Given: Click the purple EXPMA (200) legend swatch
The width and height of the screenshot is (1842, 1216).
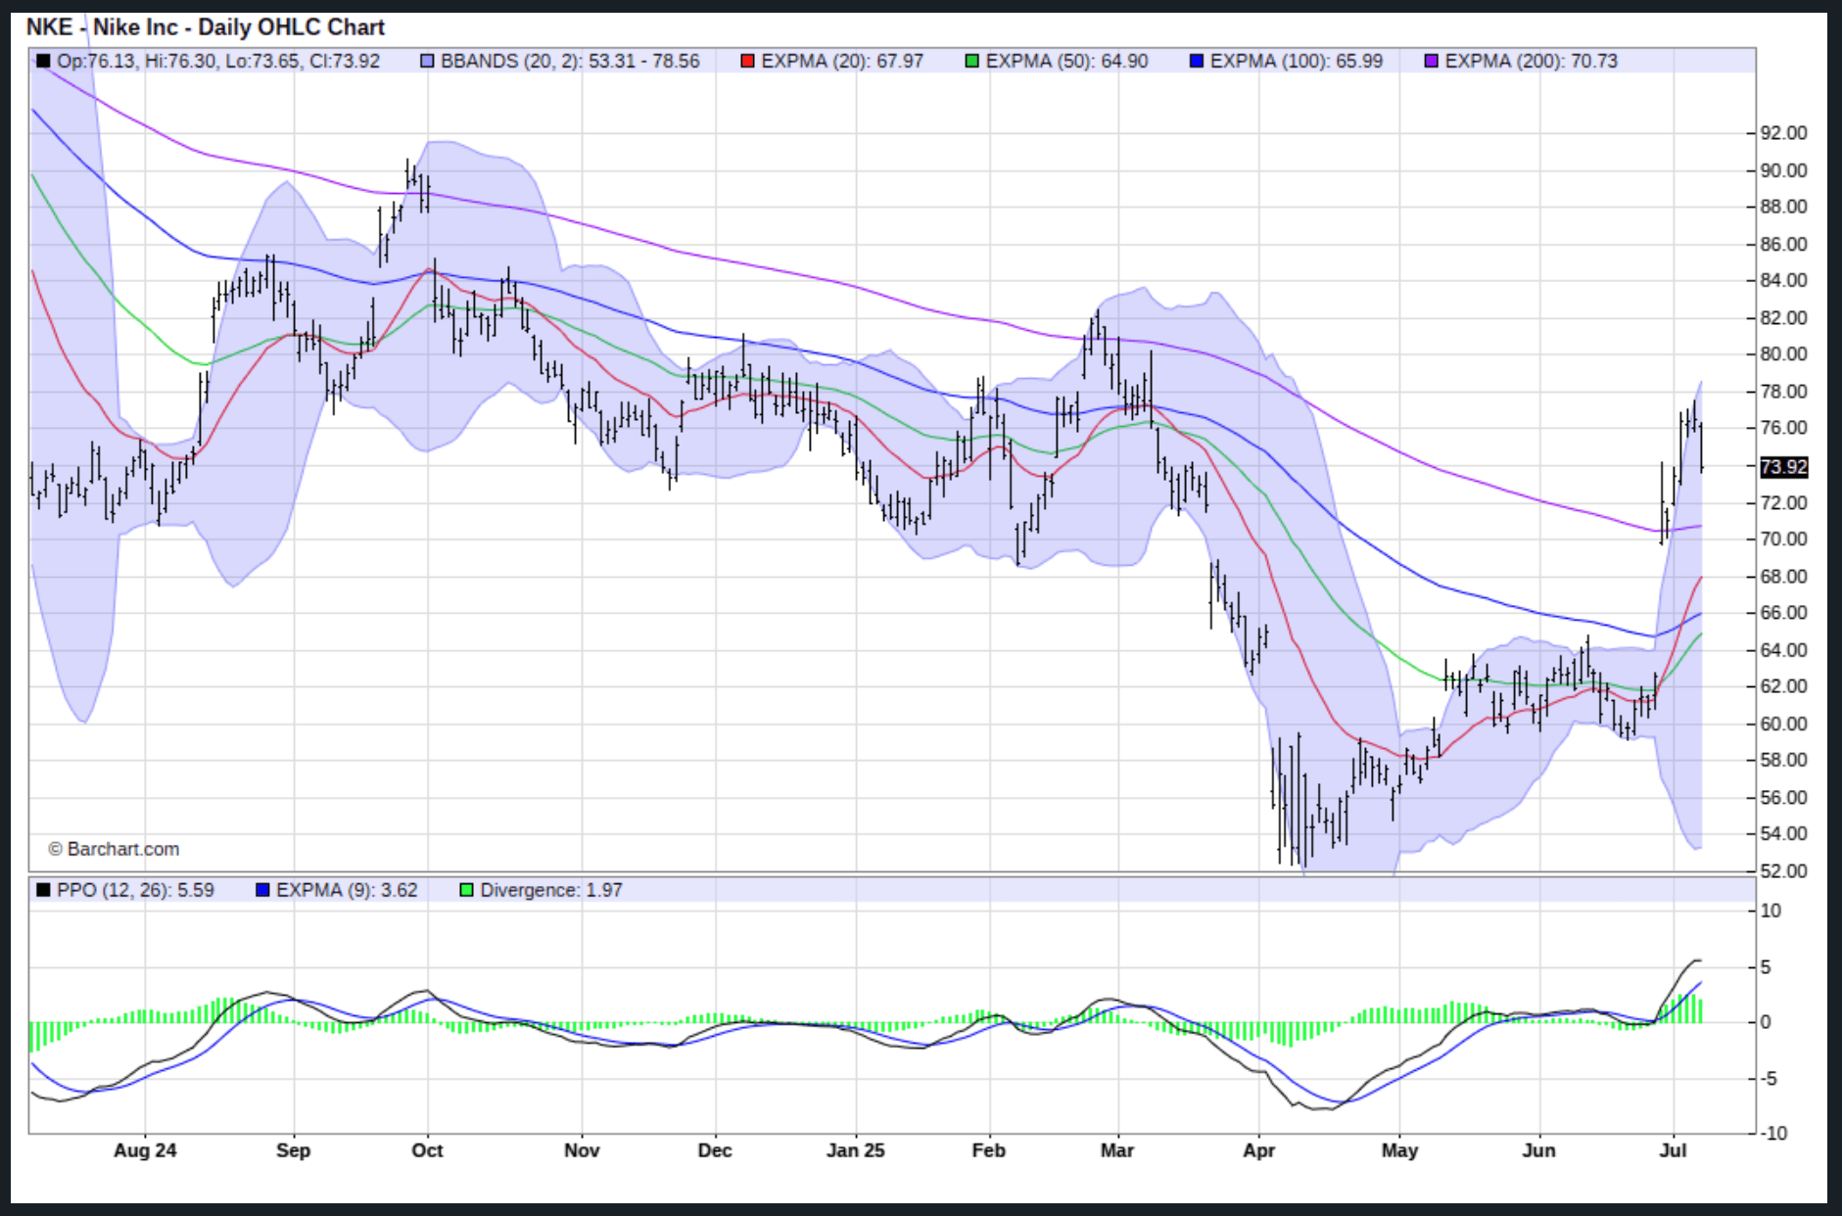Looking at the screenshot, I should (1431, 62).
